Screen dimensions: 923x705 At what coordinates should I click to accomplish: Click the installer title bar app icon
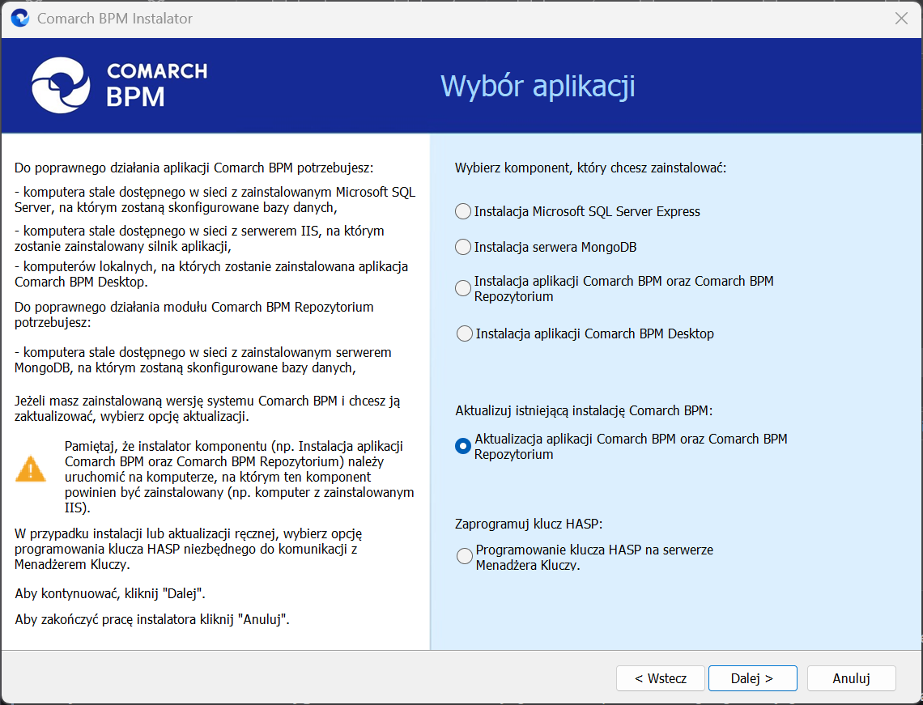coord(20,19)
